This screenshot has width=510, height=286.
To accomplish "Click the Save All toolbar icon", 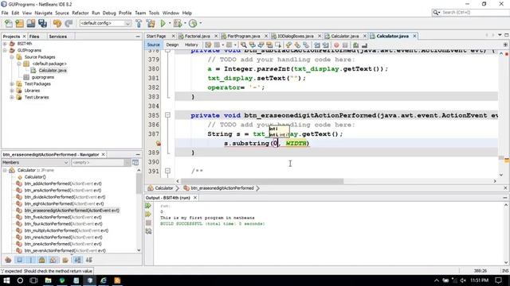I will (x=42, y=23).
